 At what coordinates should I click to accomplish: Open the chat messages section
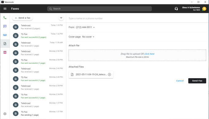coord(5,26)
